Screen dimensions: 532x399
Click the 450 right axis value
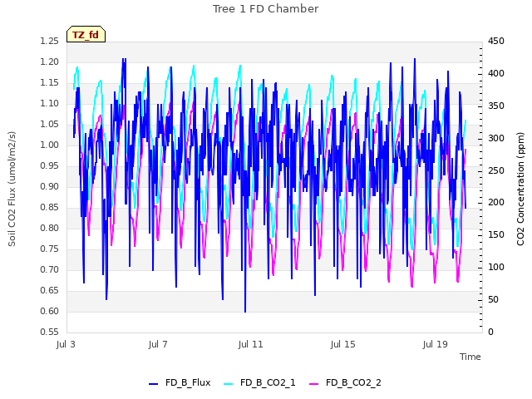click(496, 41)
